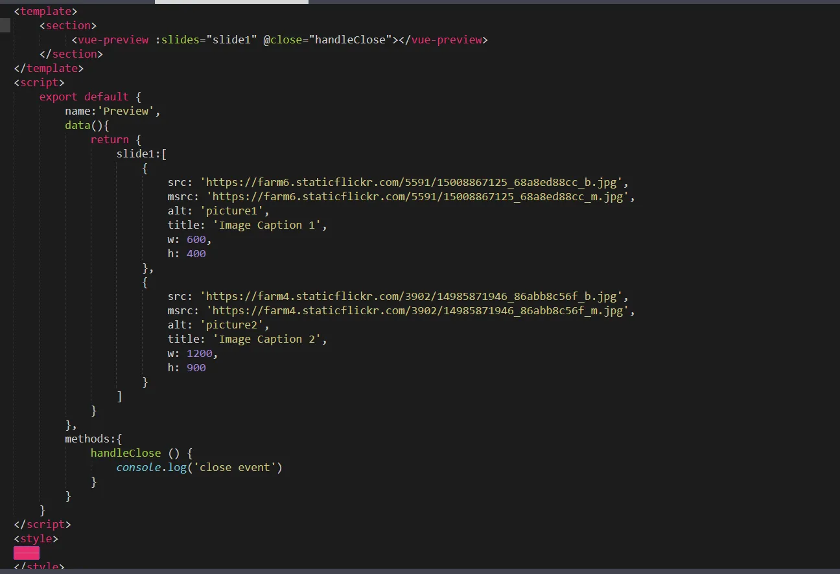This screenshot has width=840, height=574.
Task: Click the closing </section> tag
Action: tap(71, 54)
